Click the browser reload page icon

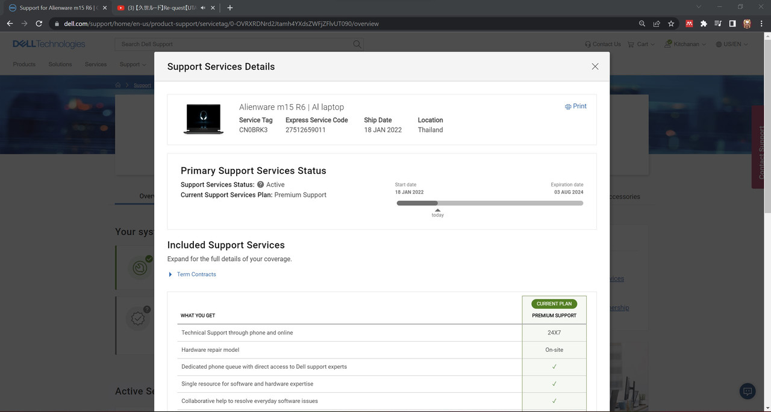point(39,23)
